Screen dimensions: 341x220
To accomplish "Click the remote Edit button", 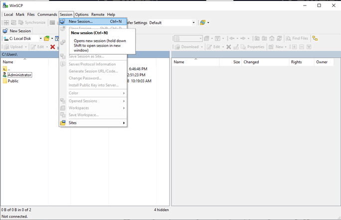I will 213,47.
